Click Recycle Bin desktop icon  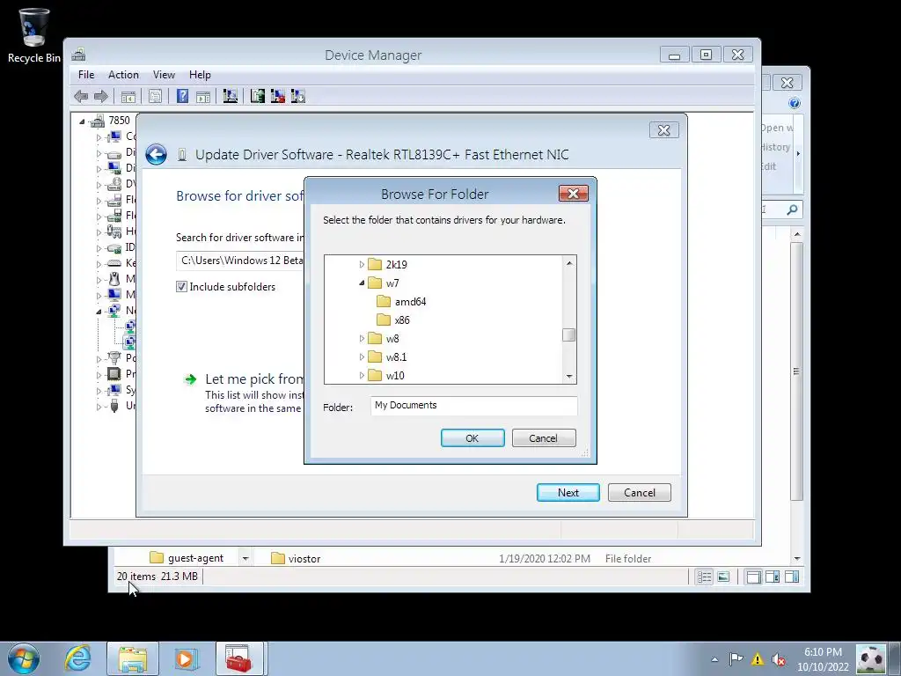click(x=34, y=35)
